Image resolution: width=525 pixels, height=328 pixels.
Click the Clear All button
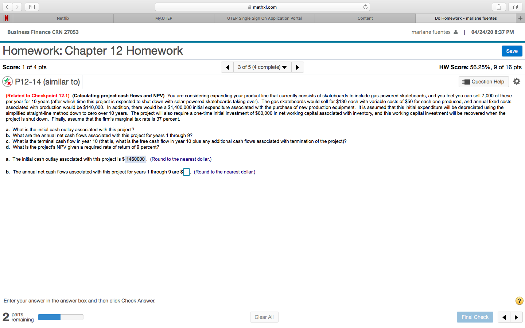pyautogui.click(x=264, y=317)
